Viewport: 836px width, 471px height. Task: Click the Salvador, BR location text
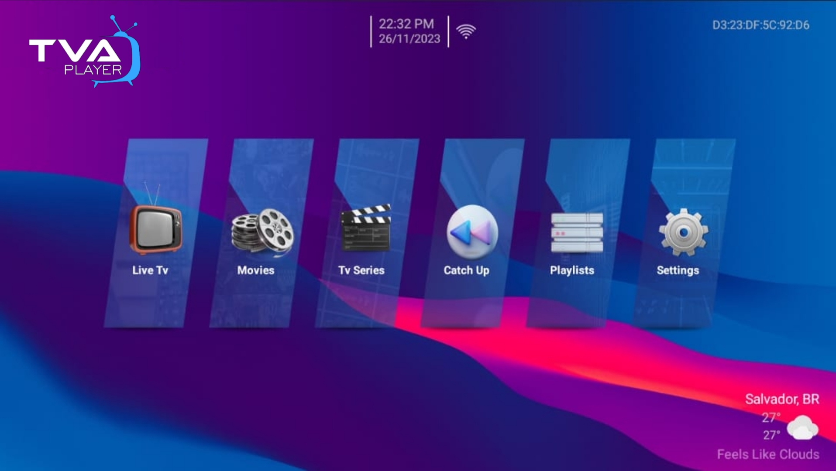(x=782, y=399)
